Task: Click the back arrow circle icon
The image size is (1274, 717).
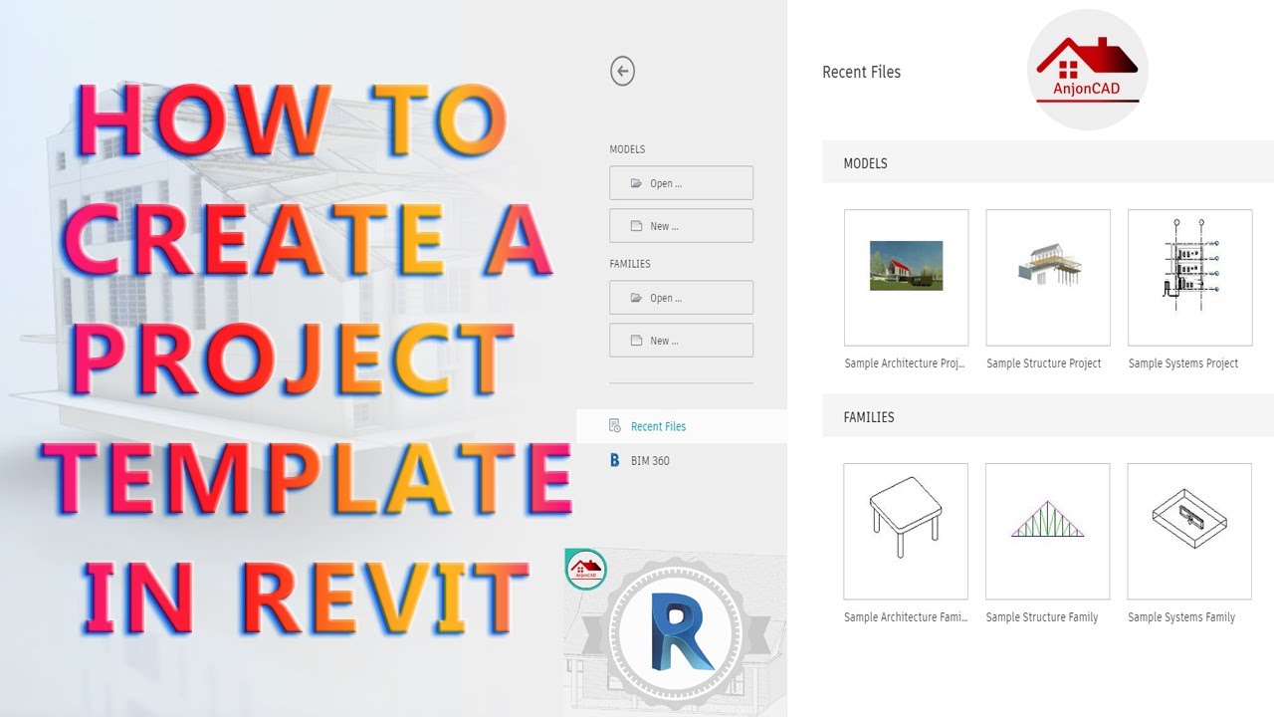Action: [622, 71]
